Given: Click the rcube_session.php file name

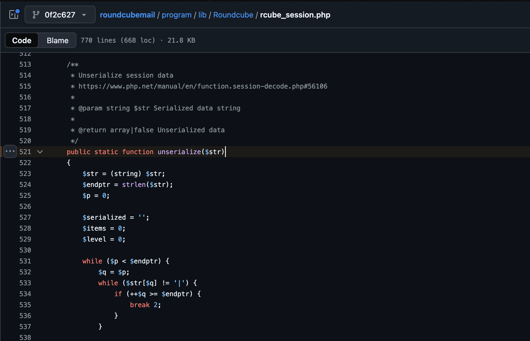Looking at the screenshot, I should (295, 15).
